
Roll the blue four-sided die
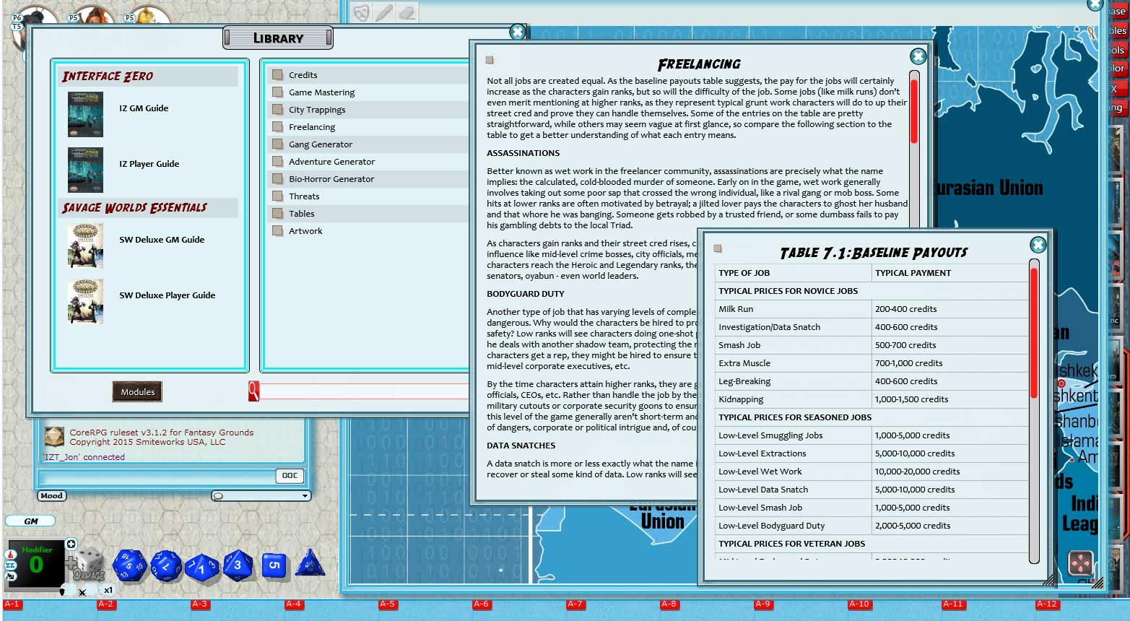pyautogui.click(x=310, y=568)
